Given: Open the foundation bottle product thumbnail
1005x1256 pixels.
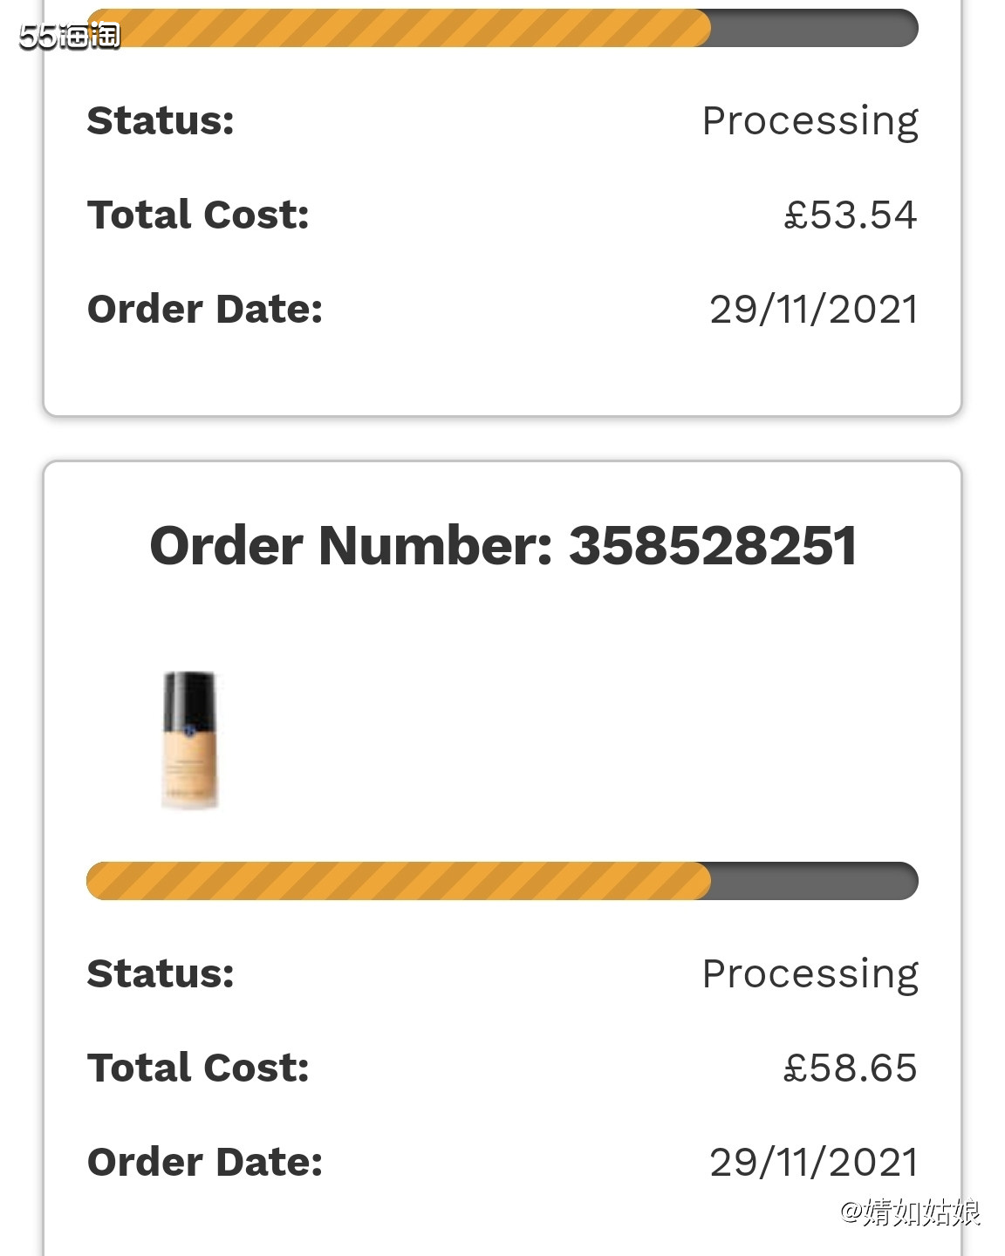Looking at the screenshot, I should pyautogui.click(x=189, y=740).
